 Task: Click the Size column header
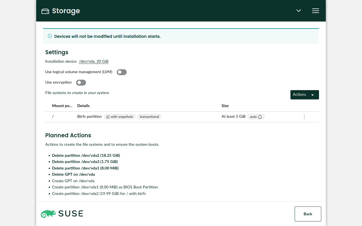(225, 106)
